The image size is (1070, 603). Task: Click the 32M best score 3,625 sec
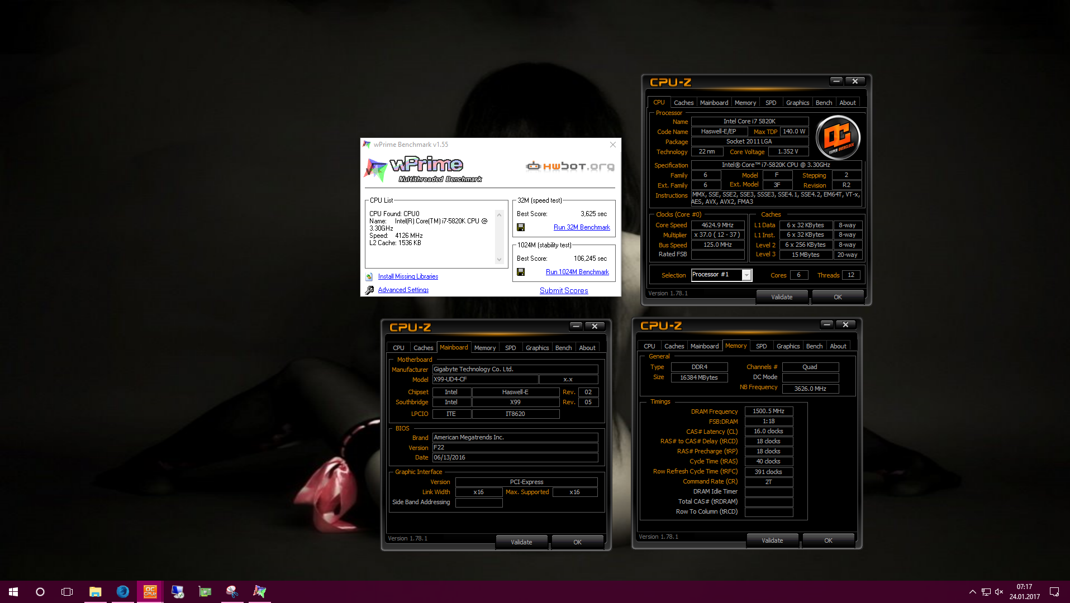click(593, 214)
